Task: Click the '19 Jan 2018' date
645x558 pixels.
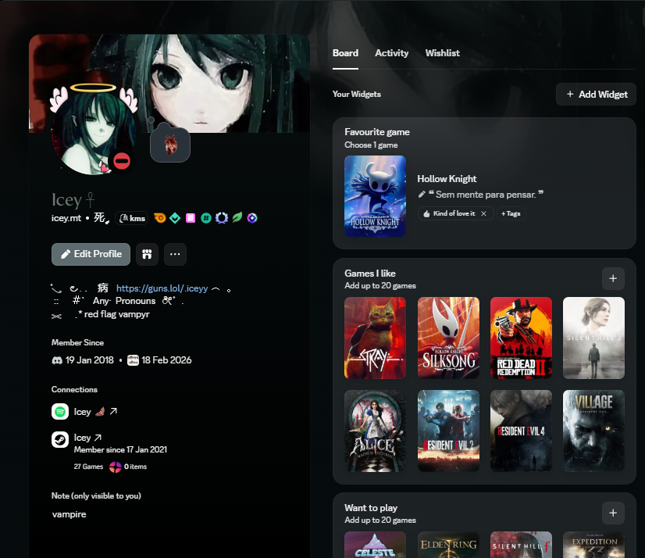Action: (x=89, y=360)
